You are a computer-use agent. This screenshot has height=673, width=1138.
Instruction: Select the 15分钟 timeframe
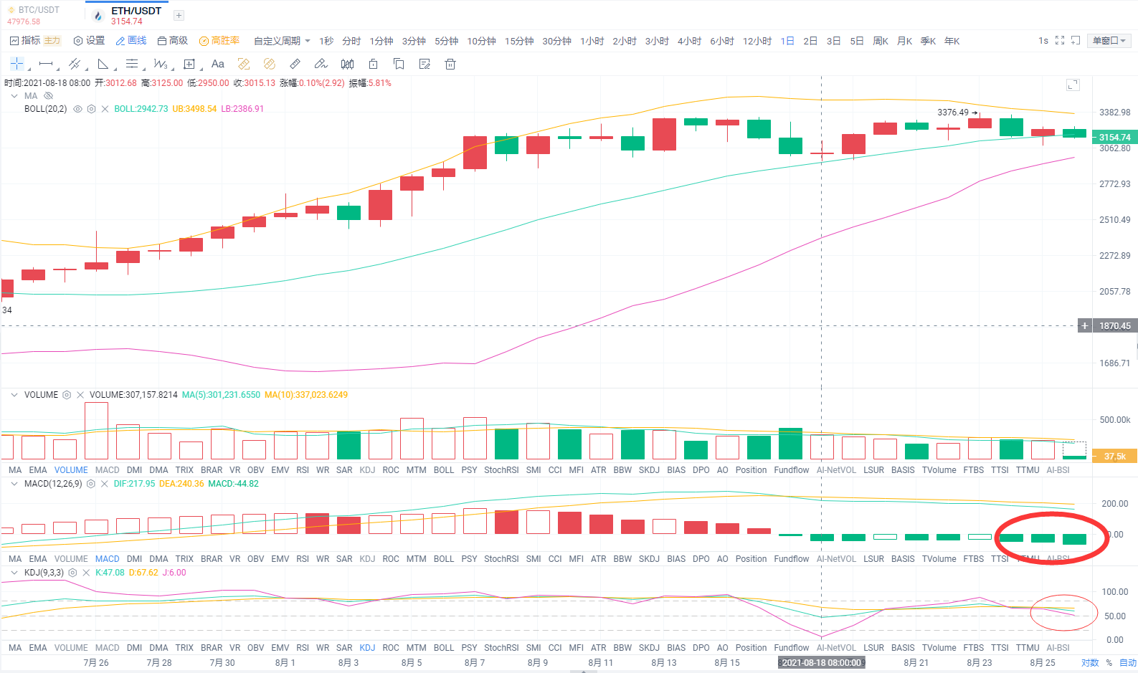coord(519,41)
